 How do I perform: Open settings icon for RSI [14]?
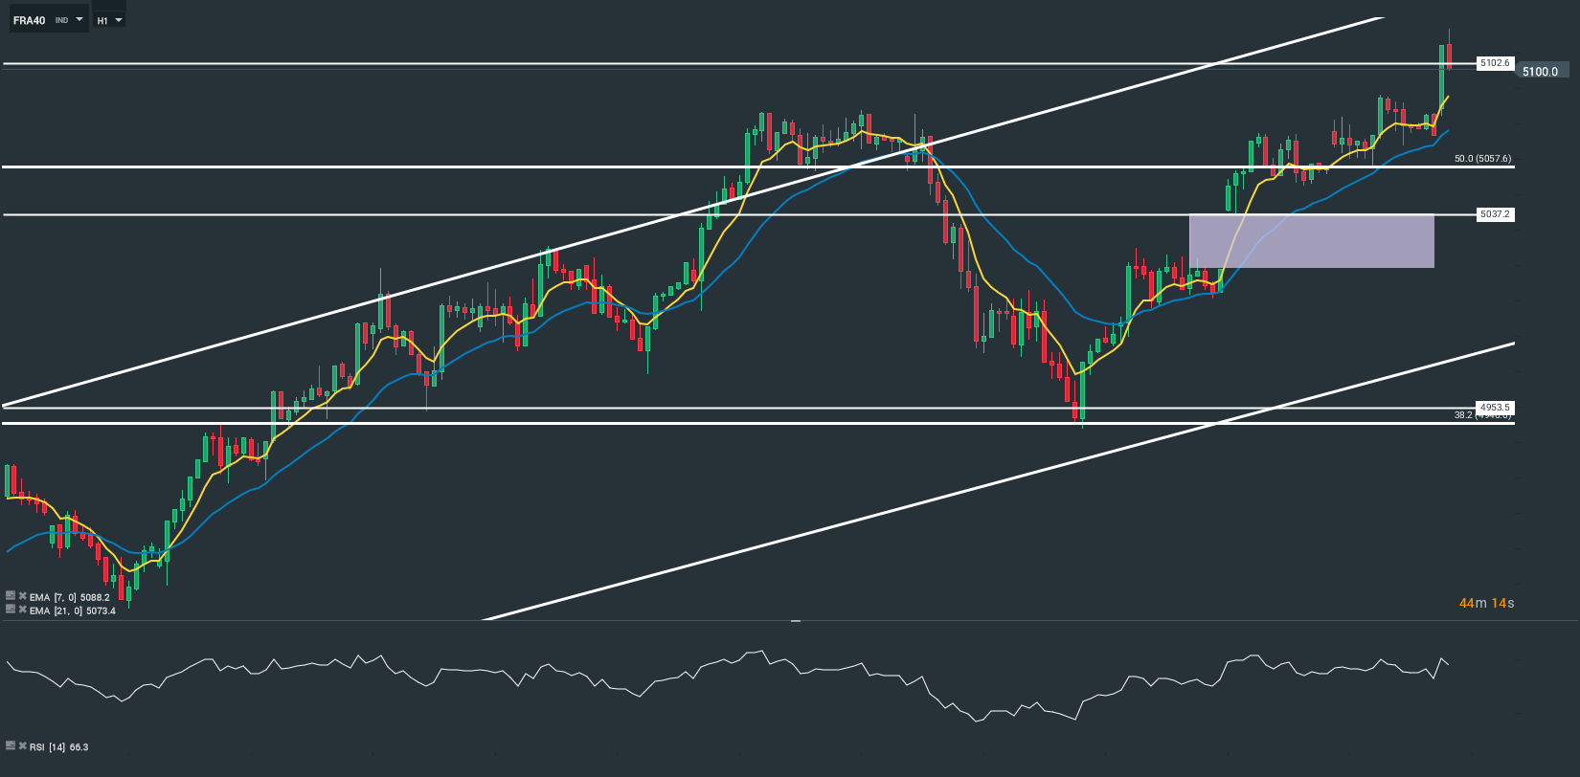(11, 745)
